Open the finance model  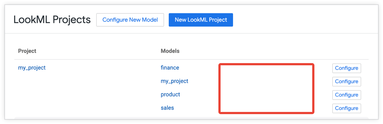click(x=170, y=67)
